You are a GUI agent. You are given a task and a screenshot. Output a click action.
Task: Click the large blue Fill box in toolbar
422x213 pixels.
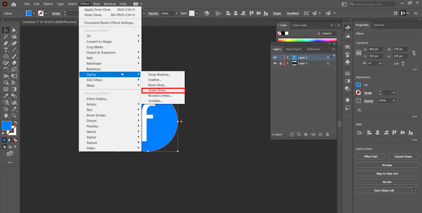[7, 125]
